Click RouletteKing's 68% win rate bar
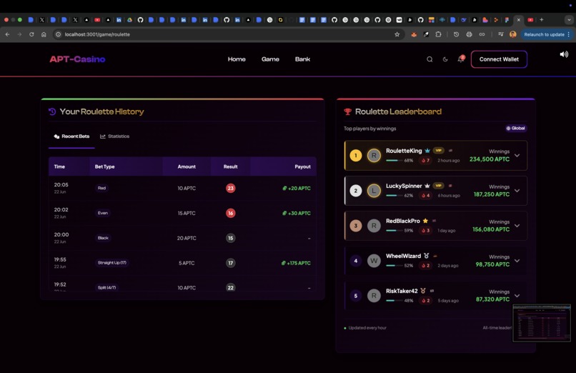The height and width of the screenshot is (373, 576). pos(394,161)
